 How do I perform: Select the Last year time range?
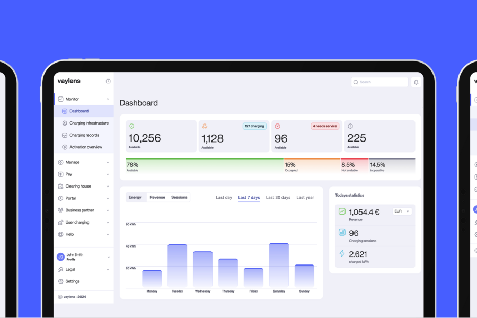pyautogui.click(x=305, y=198)
